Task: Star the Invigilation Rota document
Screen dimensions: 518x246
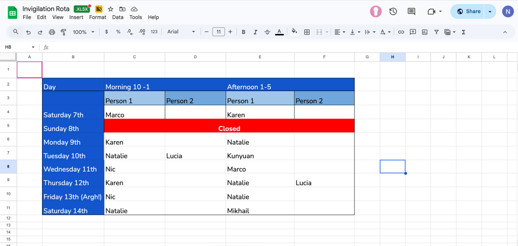Action: [111, 9]
